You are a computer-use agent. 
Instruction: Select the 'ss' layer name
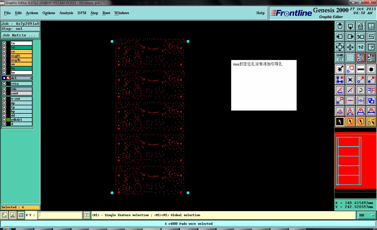pyautogui.click(x=21, y=64)
